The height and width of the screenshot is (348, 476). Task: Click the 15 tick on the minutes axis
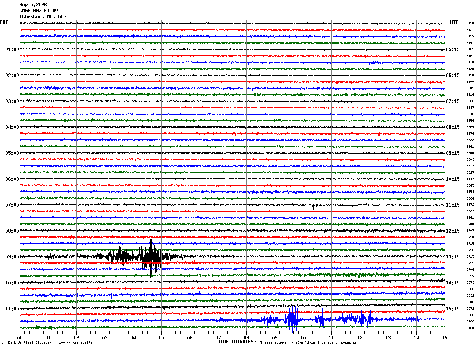[445, 337]
